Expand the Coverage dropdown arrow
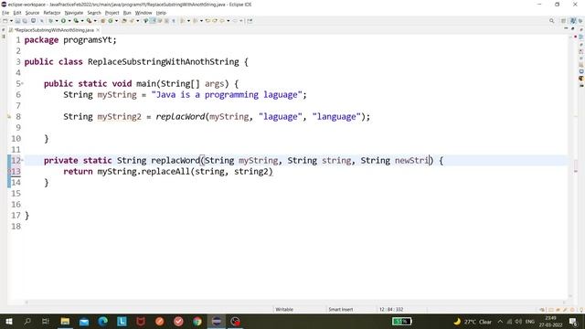This screenshot has height=329, width=585. pos(82,21)
